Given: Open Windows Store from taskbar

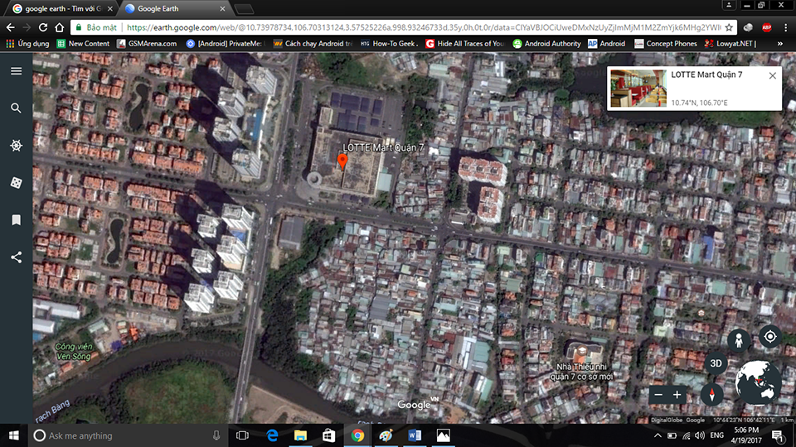Looking at the screenshot, I should [x=329, y=435].
